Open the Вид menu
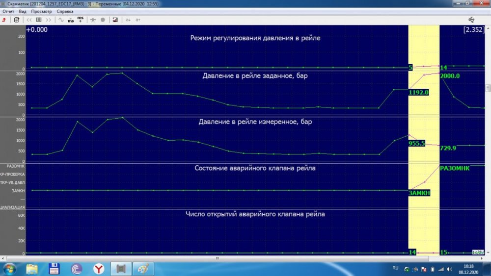Screen dimensions: 491x276 (23, 11)
